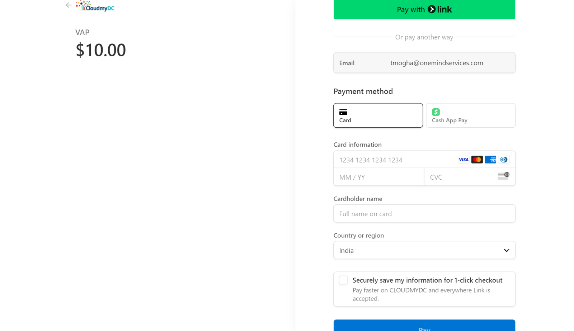Image resolution: width=574 pixels, height=331 pixels.
Task: Focus the Full name on card field
Action: point(424,214)
